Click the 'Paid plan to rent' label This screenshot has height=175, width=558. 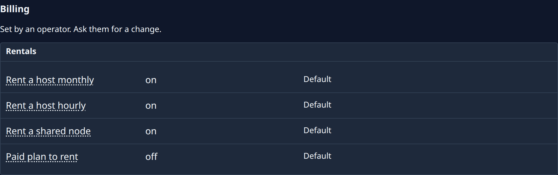tap(42, 157)
